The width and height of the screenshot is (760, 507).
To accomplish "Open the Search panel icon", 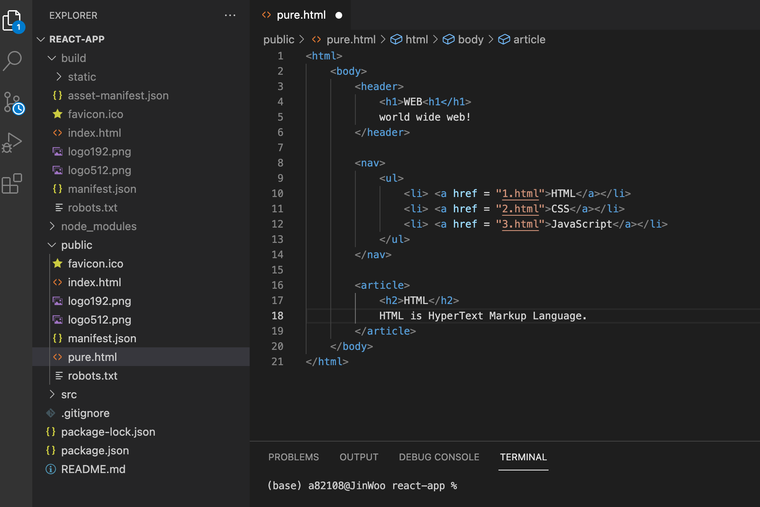I will tap(13, 60).
